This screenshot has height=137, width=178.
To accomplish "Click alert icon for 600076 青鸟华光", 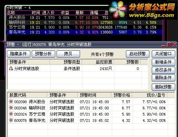I will click(11, 120).
